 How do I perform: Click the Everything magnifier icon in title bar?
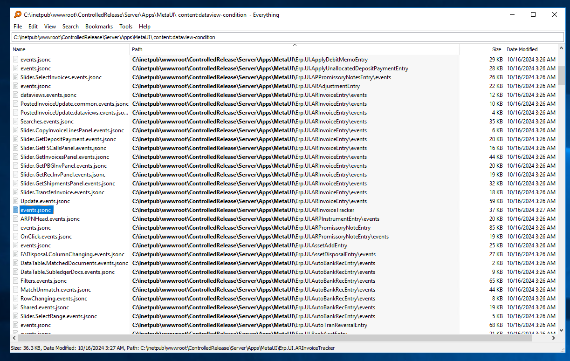(18, 14)
